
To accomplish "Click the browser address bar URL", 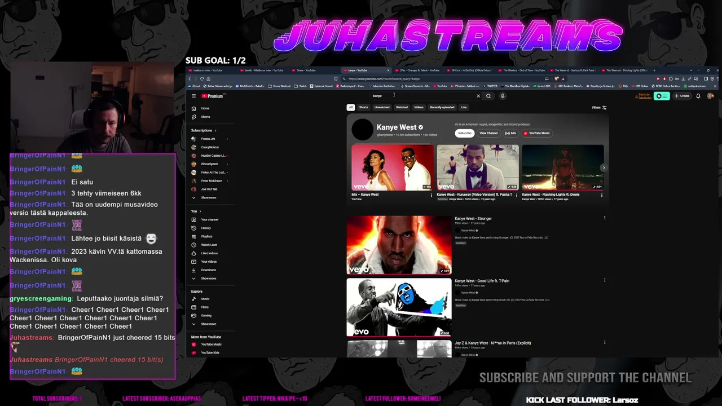I will pyautogui.click(x=384, y=78).
